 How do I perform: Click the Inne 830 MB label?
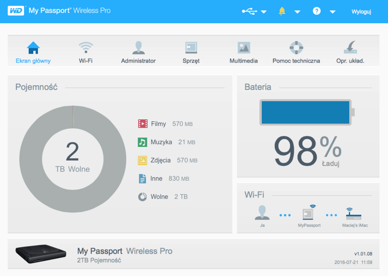[170, 178]
